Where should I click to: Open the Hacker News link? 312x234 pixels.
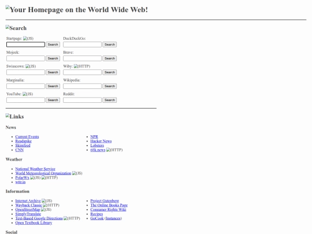[101, 141]
